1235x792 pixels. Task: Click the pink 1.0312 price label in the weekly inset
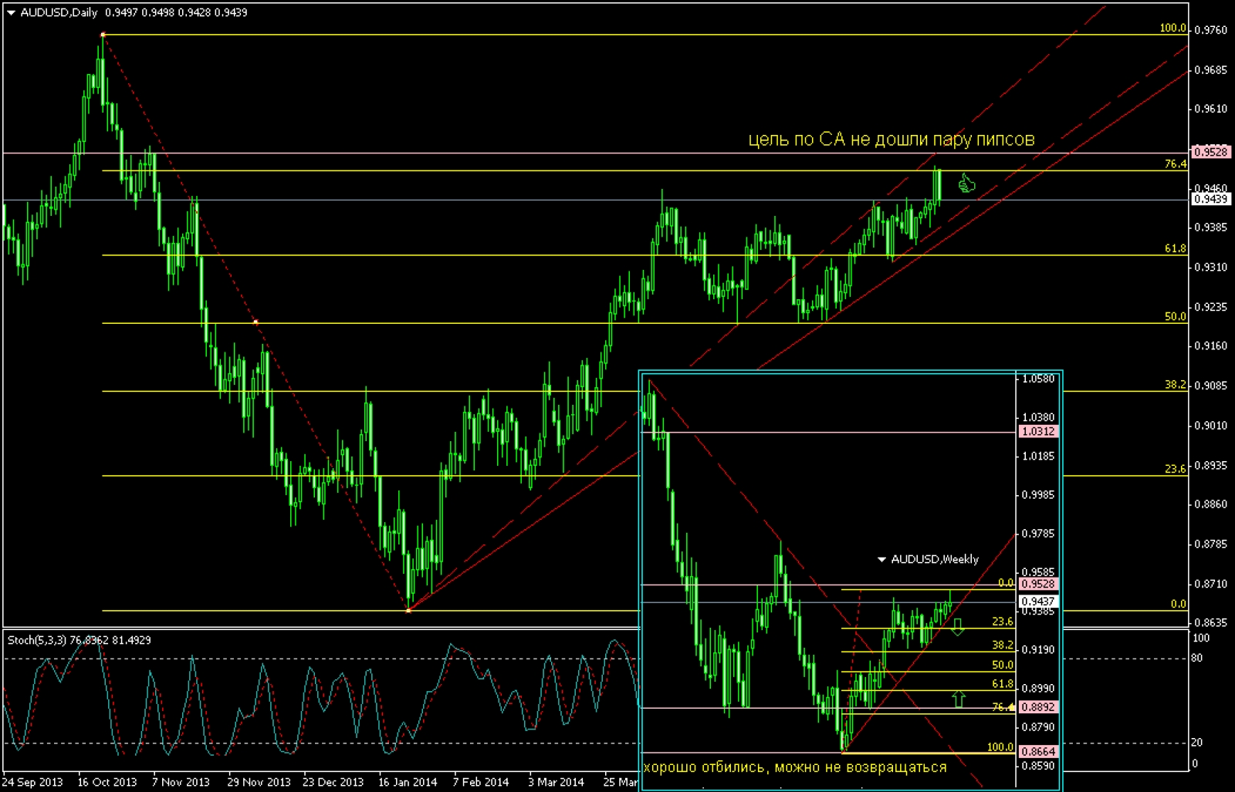1037,432
